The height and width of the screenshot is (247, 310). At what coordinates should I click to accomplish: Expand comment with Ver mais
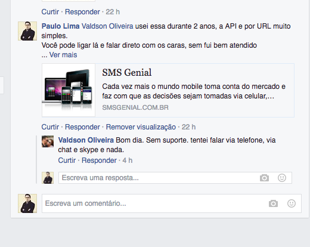(x=63, y=55)
